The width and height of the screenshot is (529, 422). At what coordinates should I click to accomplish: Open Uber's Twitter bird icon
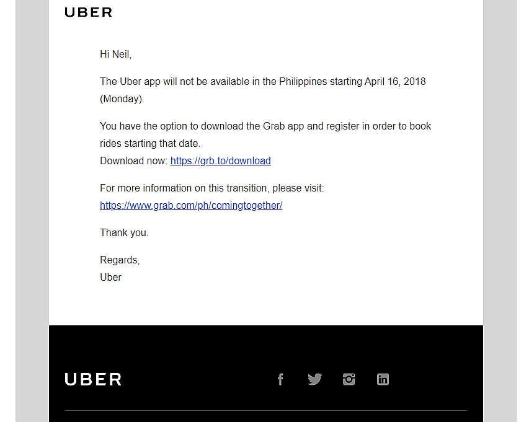pos(314,379)
